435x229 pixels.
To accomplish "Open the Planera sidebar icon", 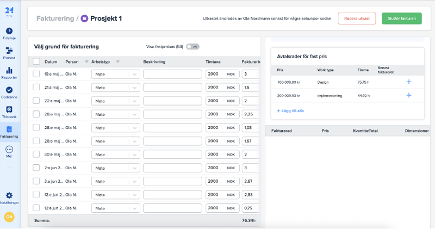I will point(9,51).
